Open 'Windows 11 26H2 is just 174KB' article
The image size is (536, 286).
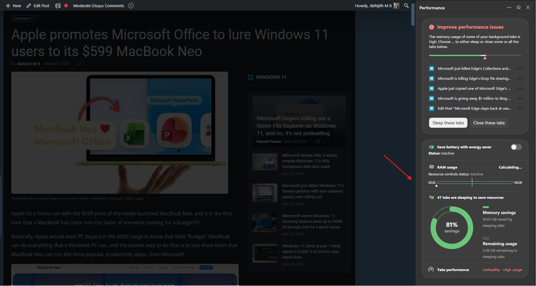(312, 252)
